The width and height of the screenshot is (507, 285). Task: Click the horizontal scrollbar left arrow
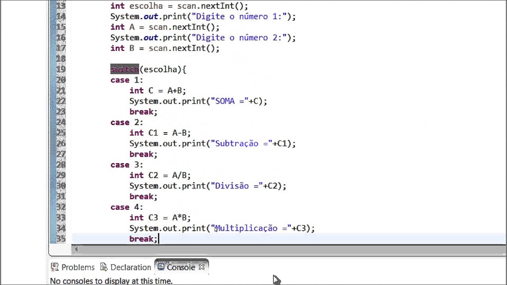click(76, 249)
